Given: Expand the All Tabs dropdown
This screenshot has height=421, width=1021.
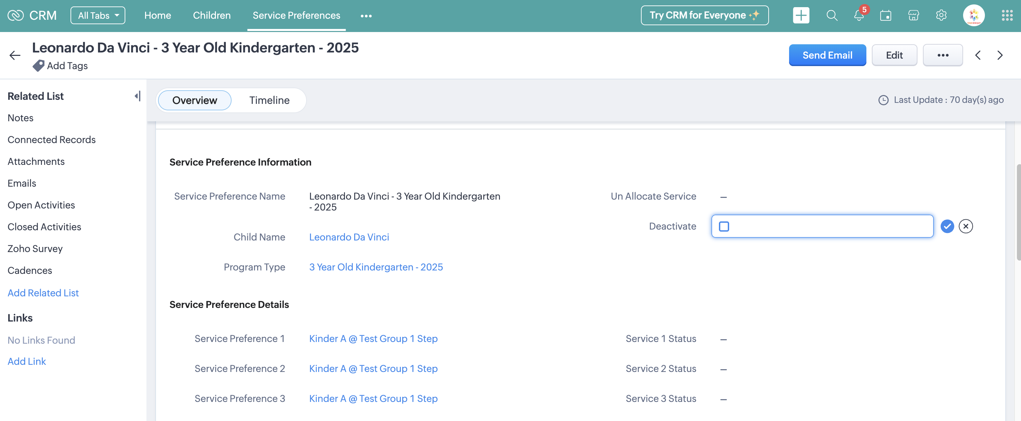Looking at the screenshot, I should [x=97, y=15].
